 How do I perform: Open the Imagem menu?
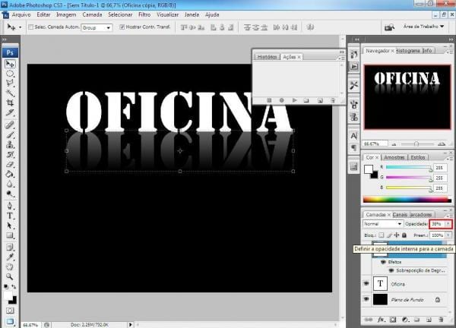[66, 15]
